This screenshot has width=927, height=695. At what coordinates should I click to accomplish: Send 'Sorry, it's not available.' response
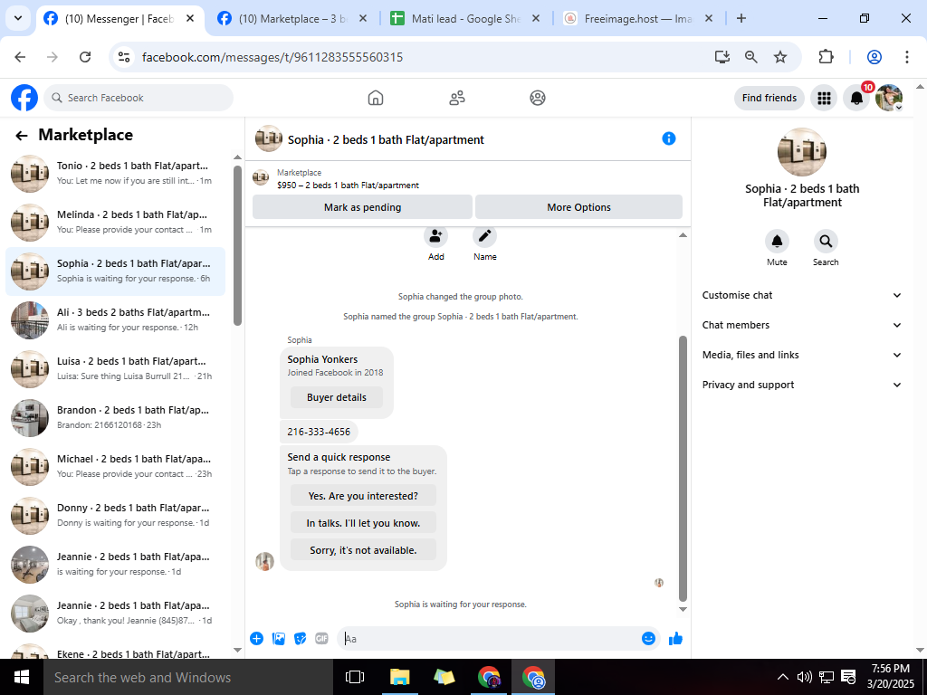(x=363, y=550)
